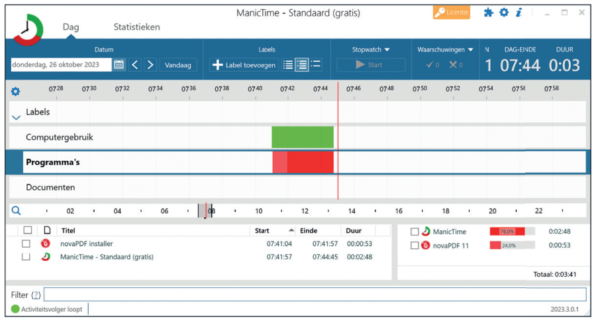This screenshot has width=594, height=321.
Task: Click the document column header icon
Action: tap(47, 230)
